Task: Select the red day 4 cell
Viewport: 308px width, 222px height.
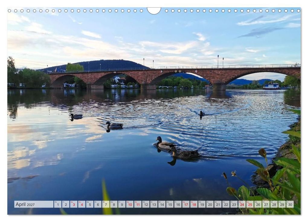Action: 82,204
